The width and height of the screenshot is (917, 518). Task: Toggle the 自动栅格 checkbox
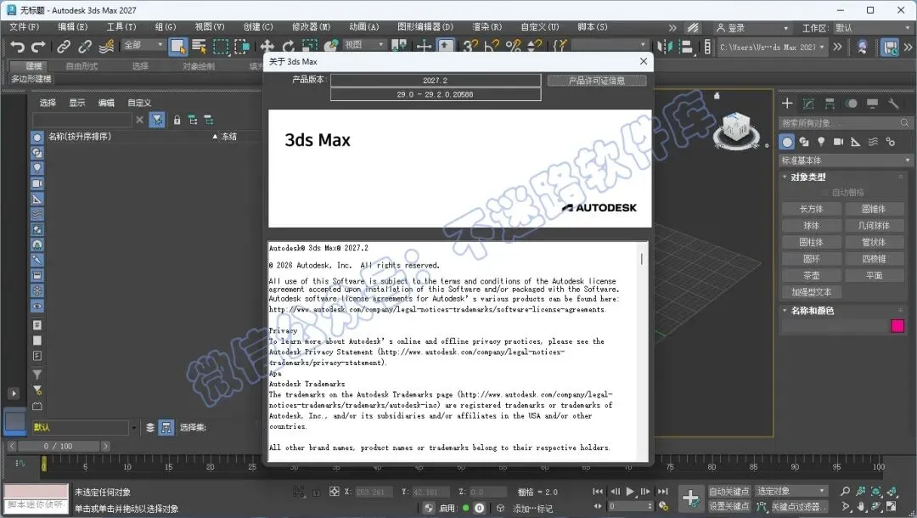[x=824, y=193]
